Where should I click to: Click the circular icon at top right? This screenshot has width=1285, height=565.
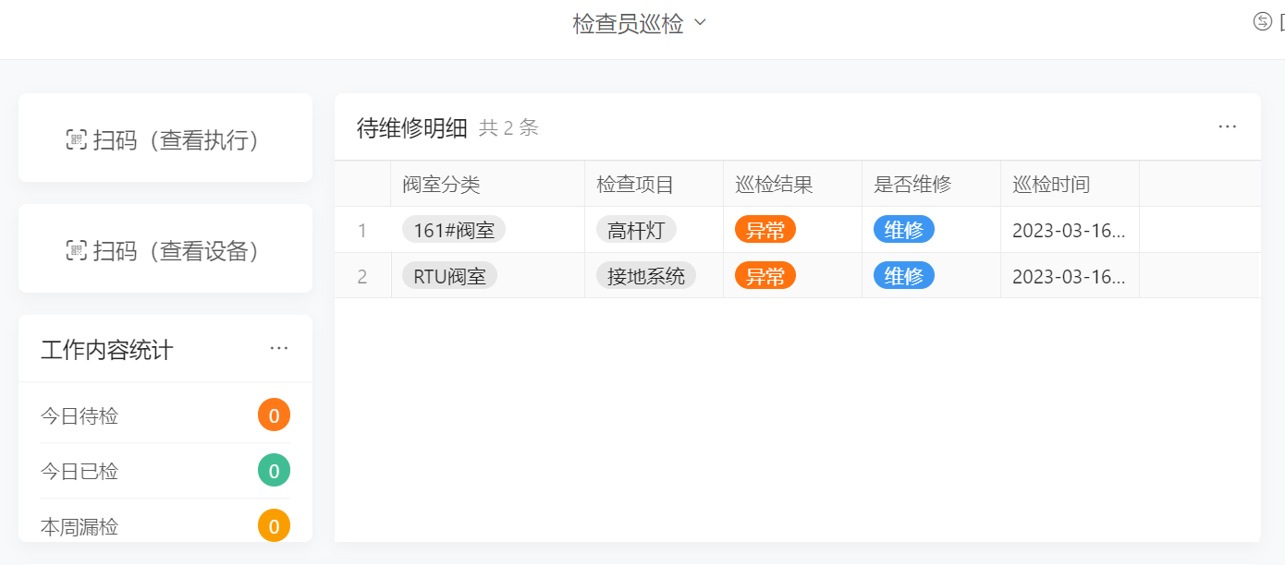pyautogui.click(x=1262, y=22)
